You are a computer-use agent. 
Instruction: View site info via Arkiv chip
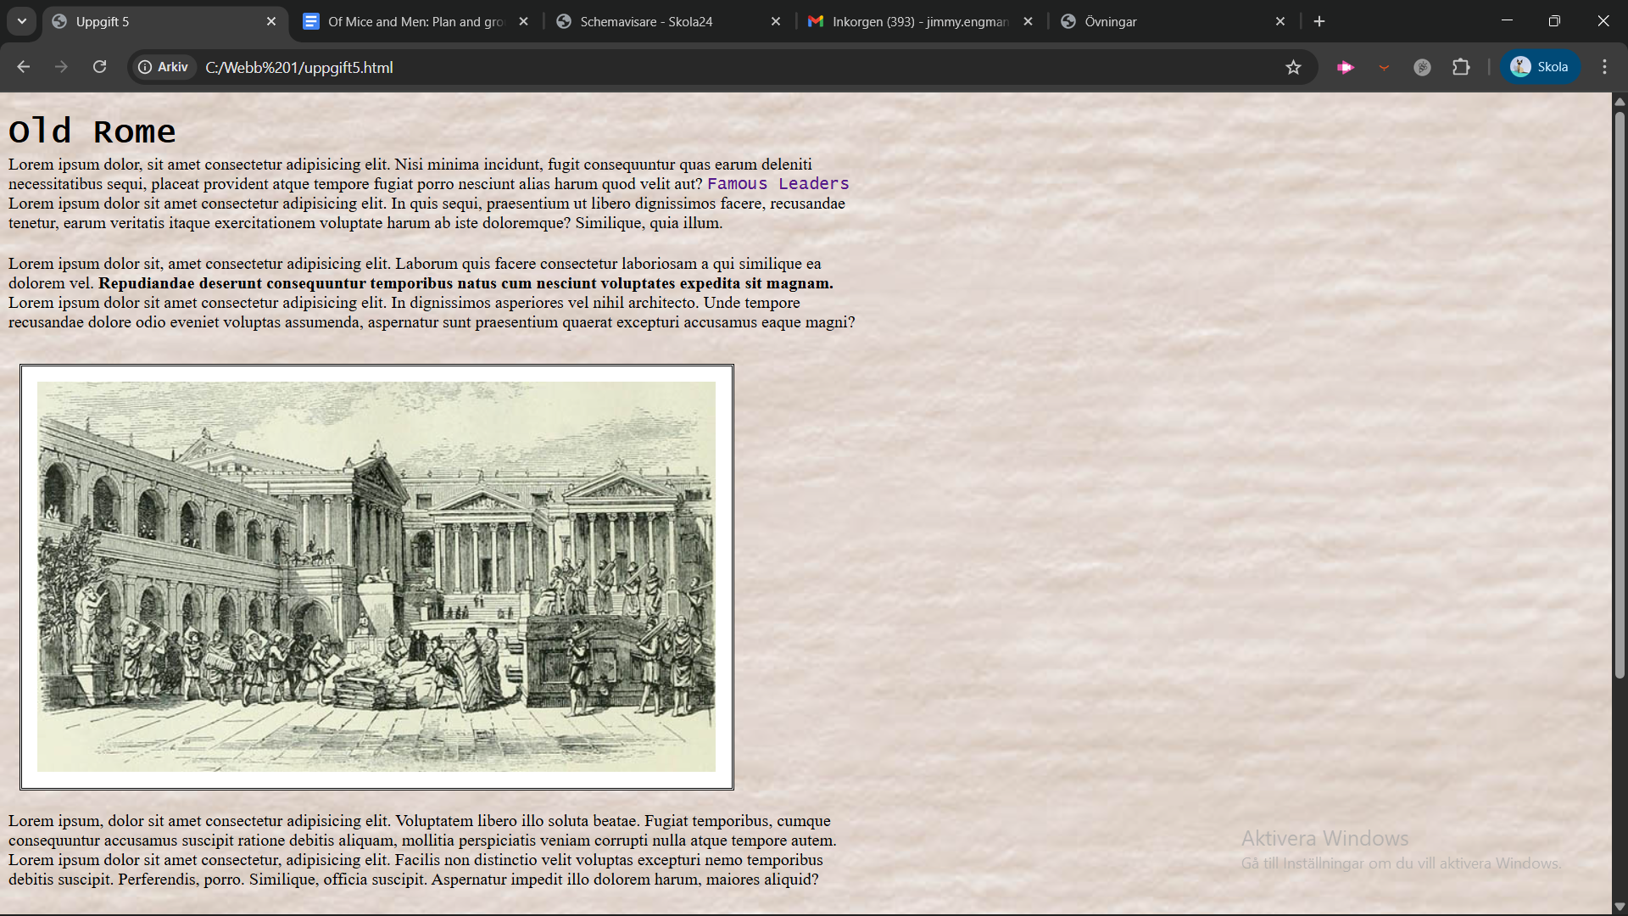coord(163,67)
